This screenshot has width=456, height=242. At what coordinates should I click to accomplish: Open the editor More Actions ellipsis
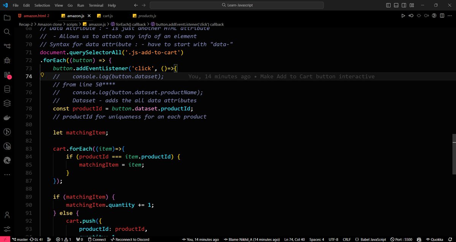(x=450, y=16)
